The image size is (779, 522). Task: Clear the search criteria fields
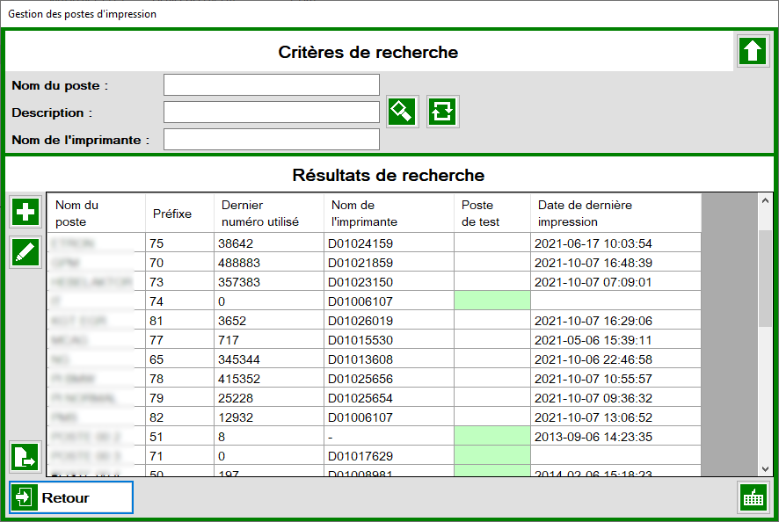[x=402, y=112]
